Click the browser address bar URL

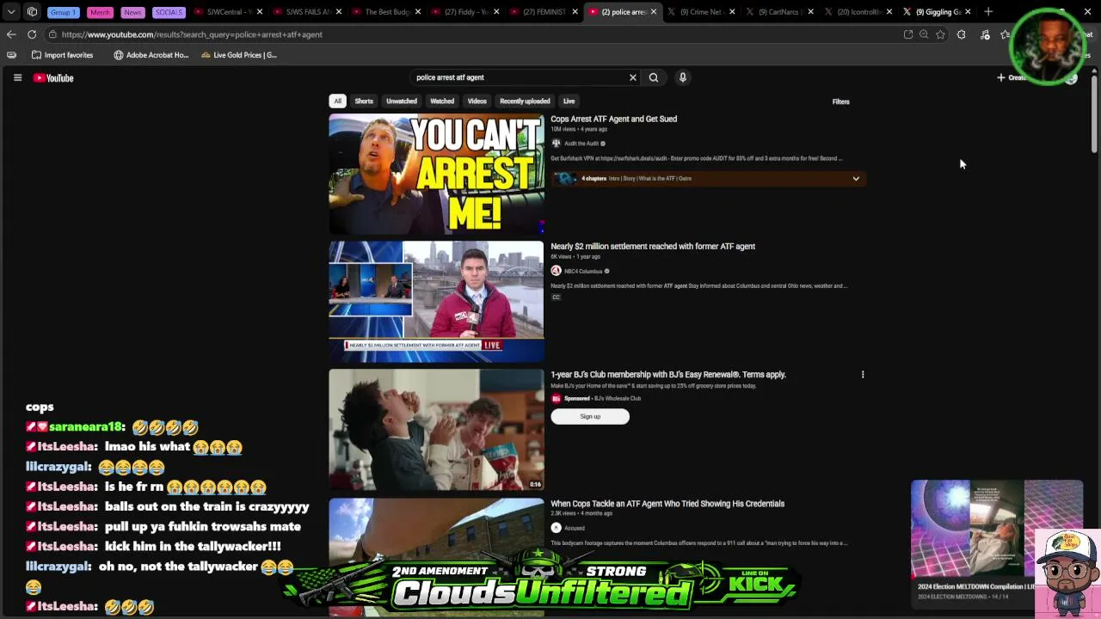[x=192, y=34]
